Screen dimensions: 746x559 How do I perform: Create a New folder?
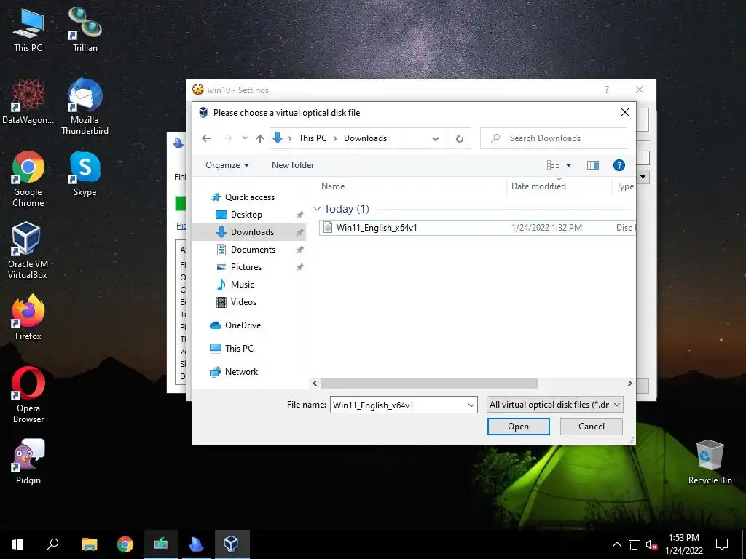(x=293, y=165)
